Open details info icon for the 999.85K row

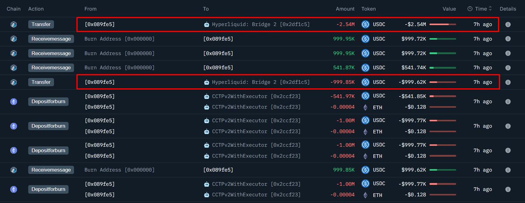click(x=508, y=169)
